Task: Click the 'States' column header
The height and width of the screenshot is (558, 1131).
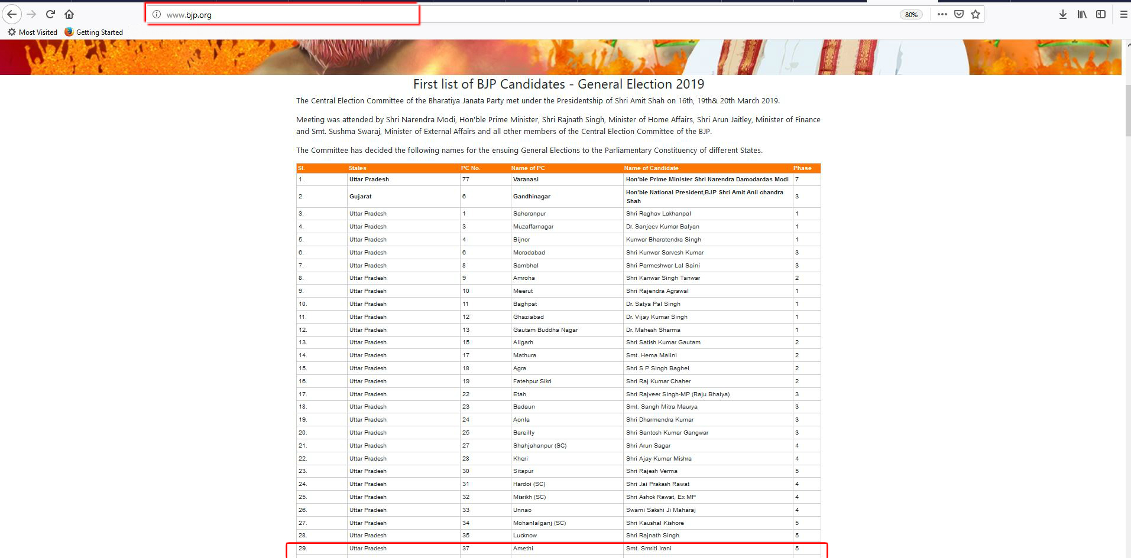Action: pyautogui.click(x=357, y=168)
